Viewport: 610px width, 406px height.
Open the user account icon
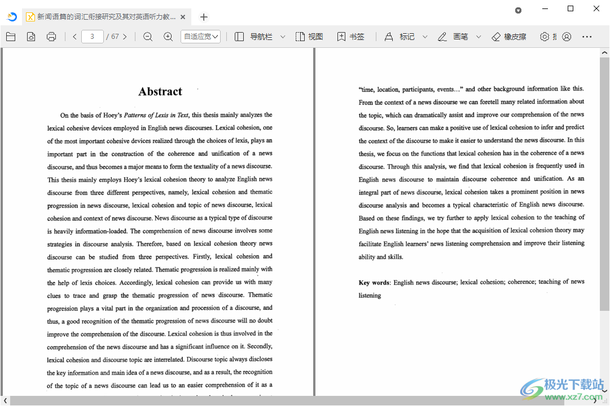(567, 37)
